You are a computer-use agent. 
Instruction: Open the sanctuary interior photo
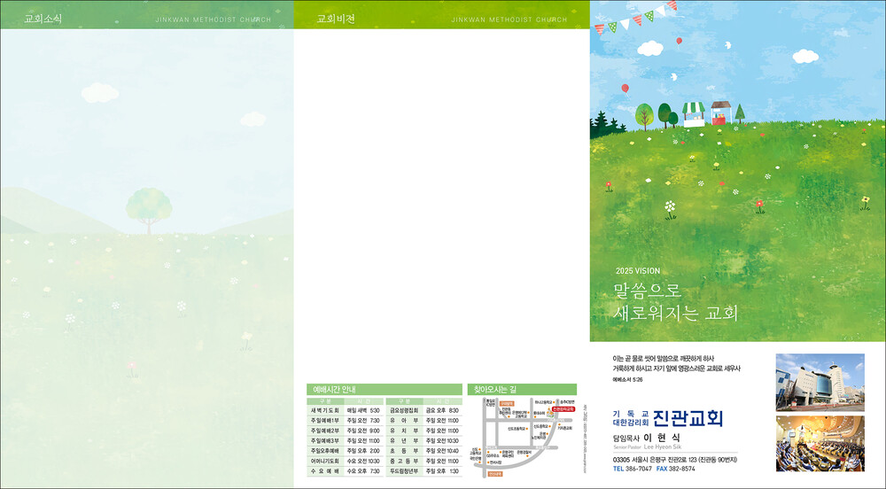tap(820, 443)
